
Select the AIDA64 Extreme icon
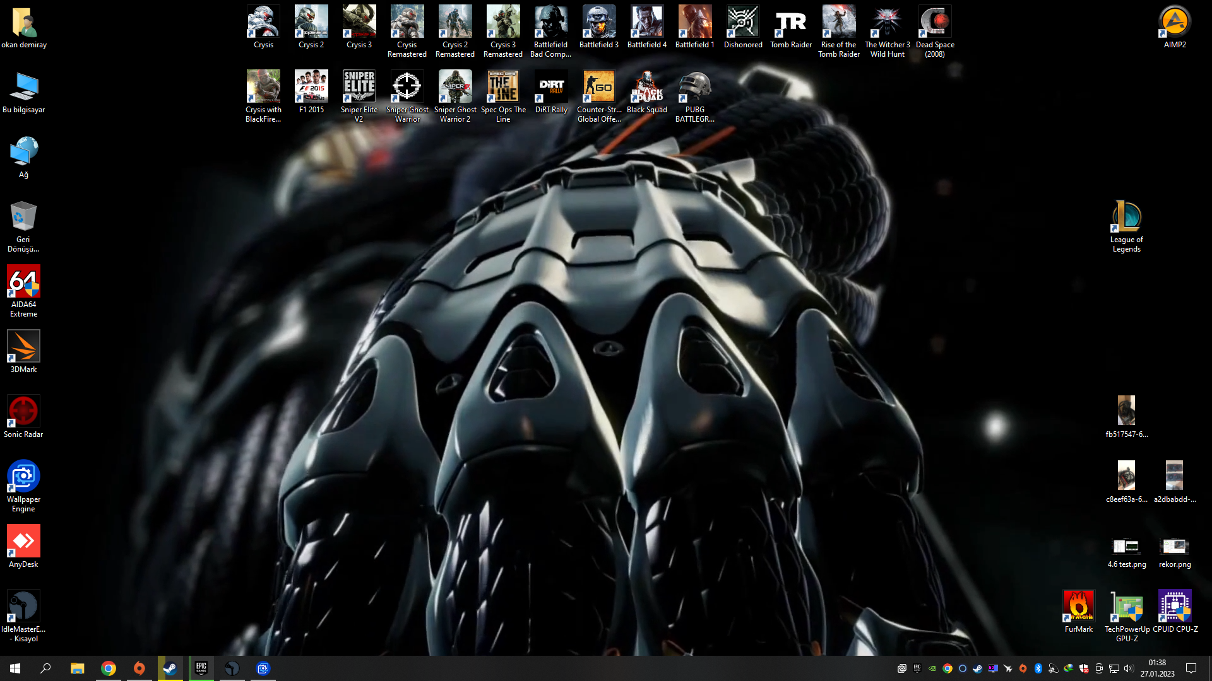(23, 282)
